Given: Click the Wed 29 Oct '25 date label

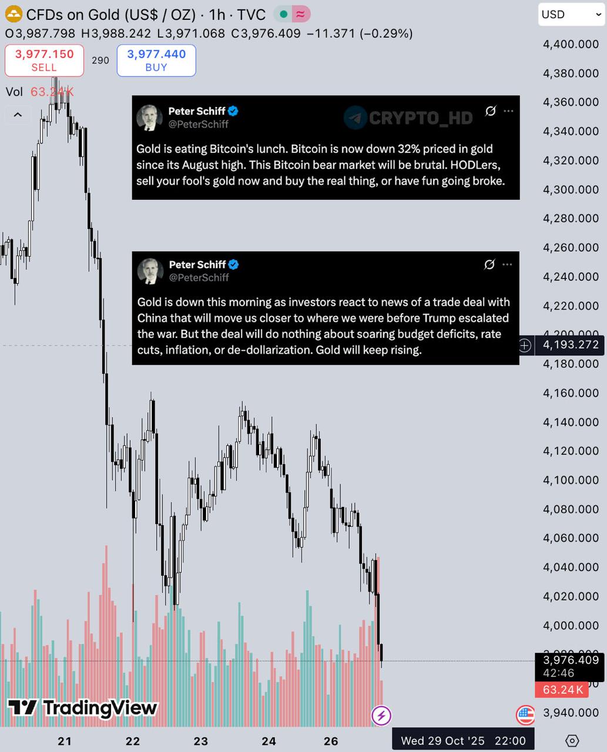Looking at the screenshot, I should pos(443,740).
